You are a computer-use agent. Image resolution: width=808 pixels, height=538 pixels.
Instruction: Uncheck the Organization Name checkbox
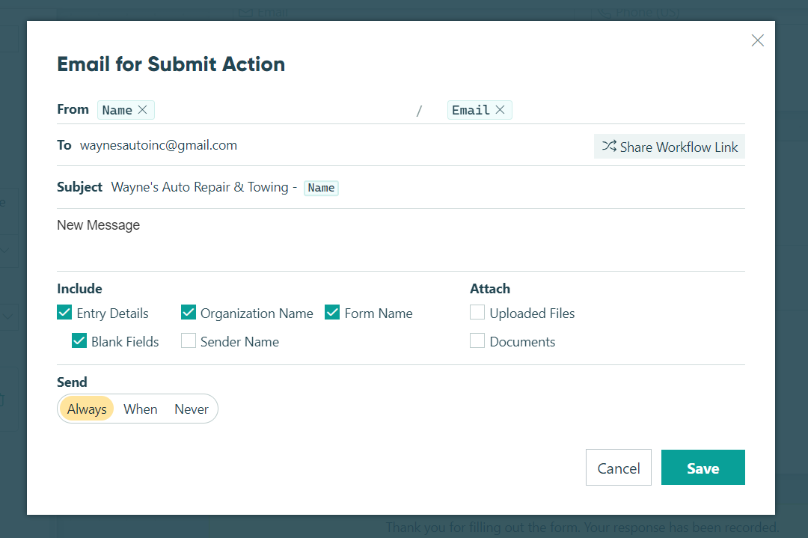pyautogui.click(x=189, y=312)
